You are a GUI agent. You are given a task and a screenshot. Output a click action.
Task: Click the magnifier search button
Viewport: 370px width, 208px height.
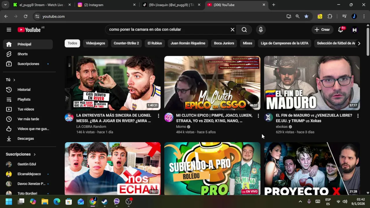[244, 29]
